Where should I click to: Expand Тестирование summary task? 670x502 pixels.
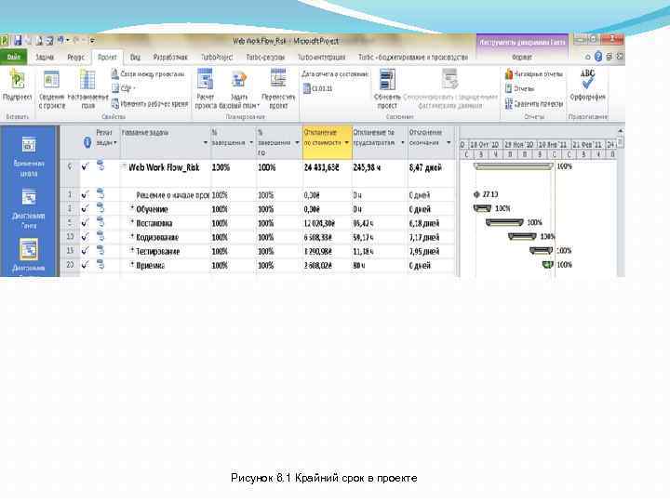132,250
